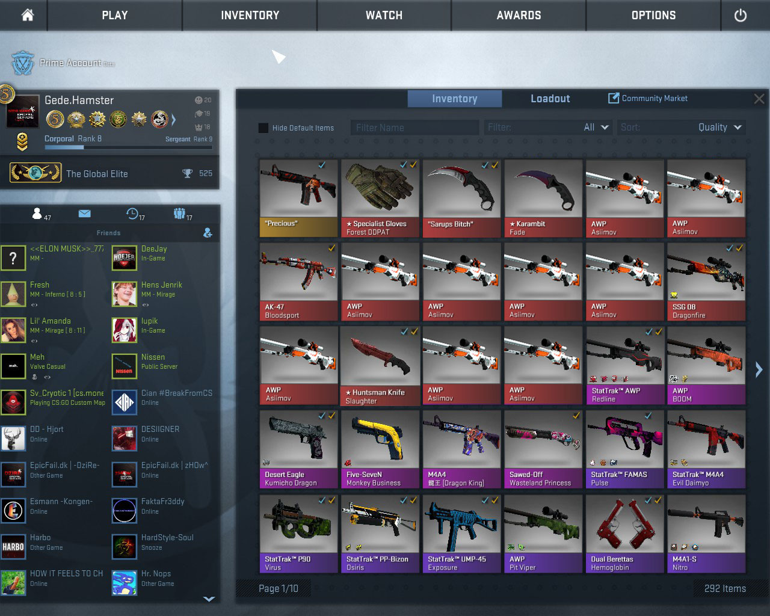Open the friends list tab icon
Screen dimensions: 770x616
[37, 214]
